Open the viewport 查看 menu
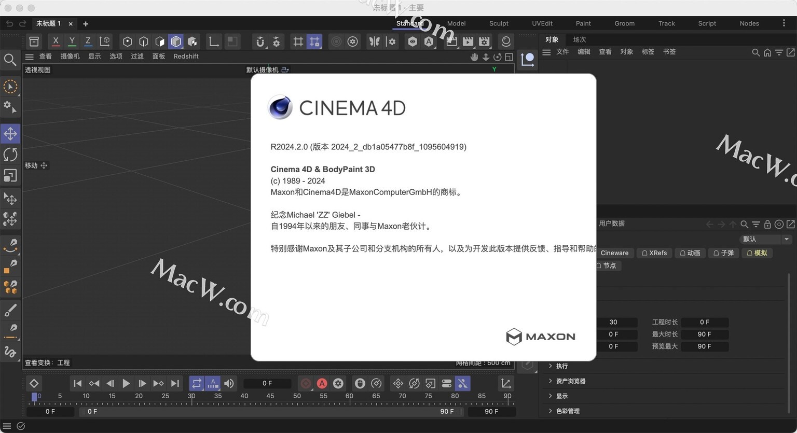The image size is (797, 433). pyautogui.click(x=46, y=57)
